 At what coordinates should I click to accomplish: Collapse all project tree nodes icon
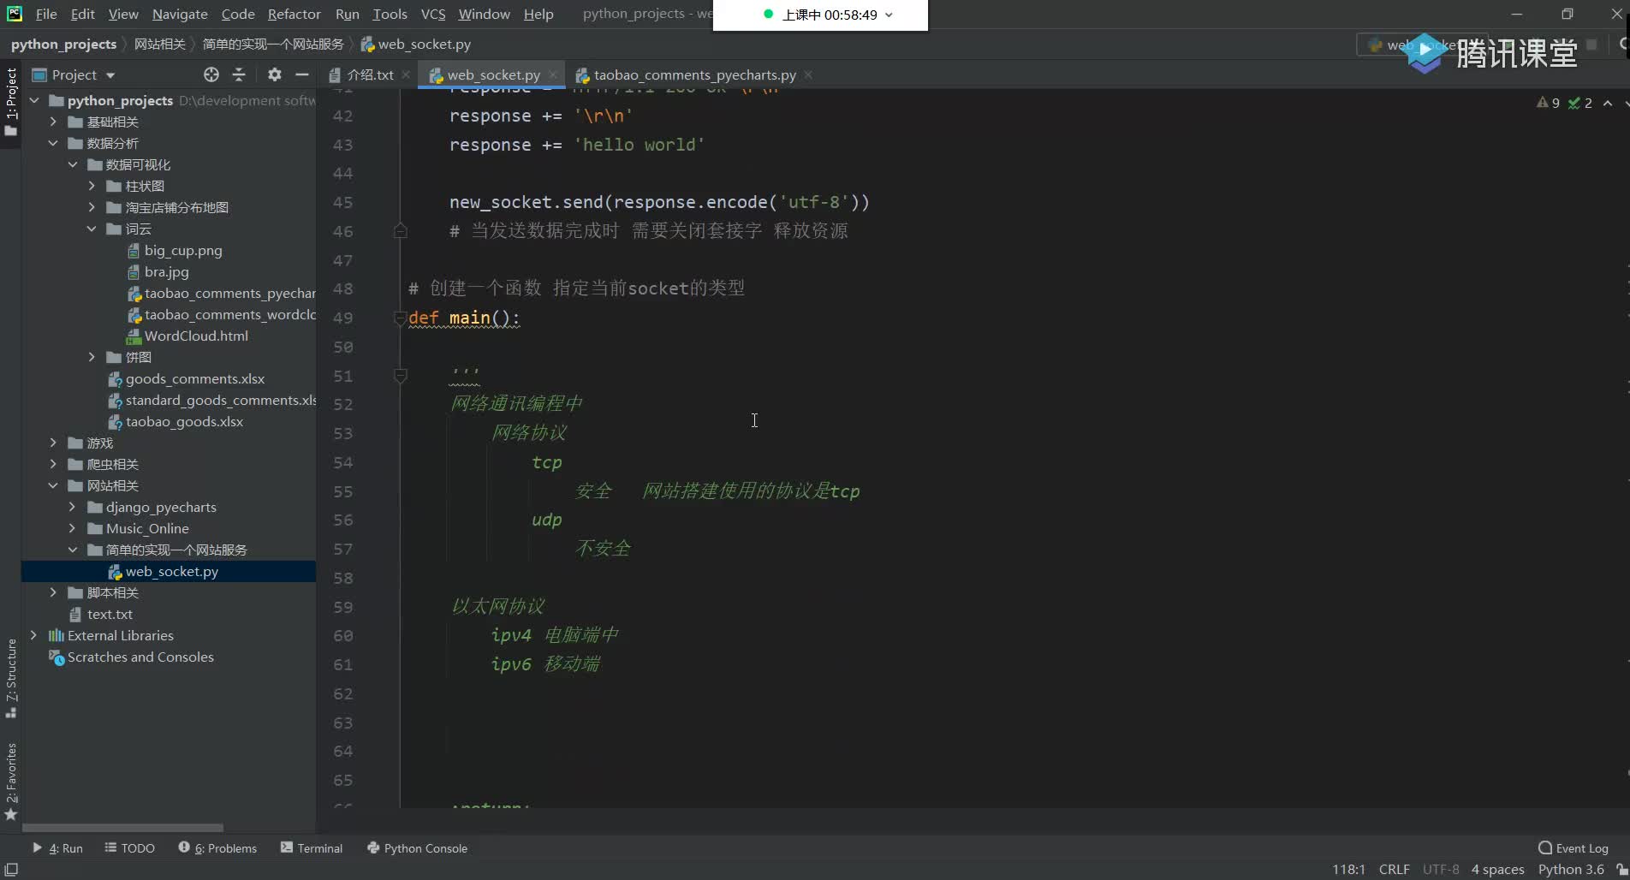click(x=239, y=74)
